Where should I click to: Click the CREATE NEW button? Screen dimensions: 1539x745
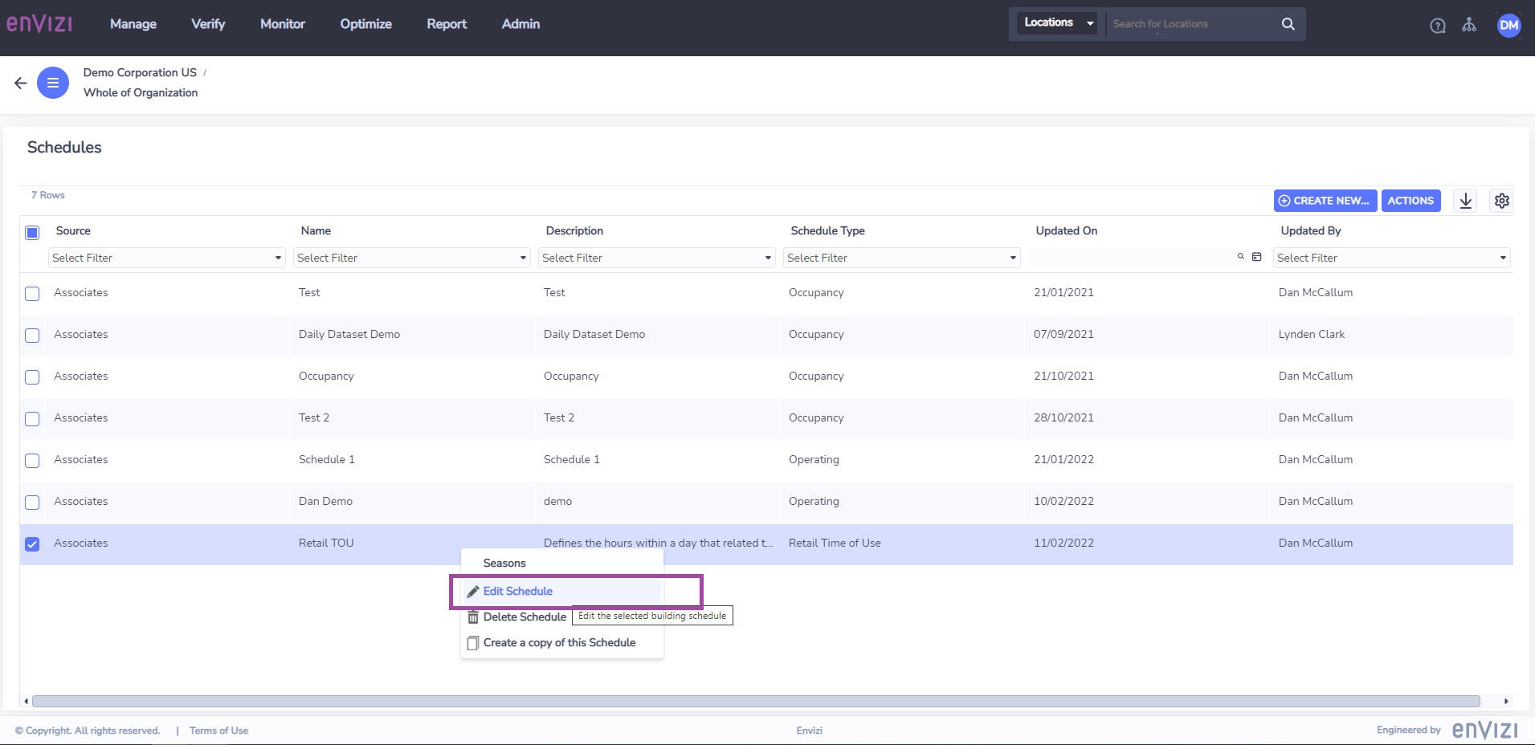(1325, 201)
